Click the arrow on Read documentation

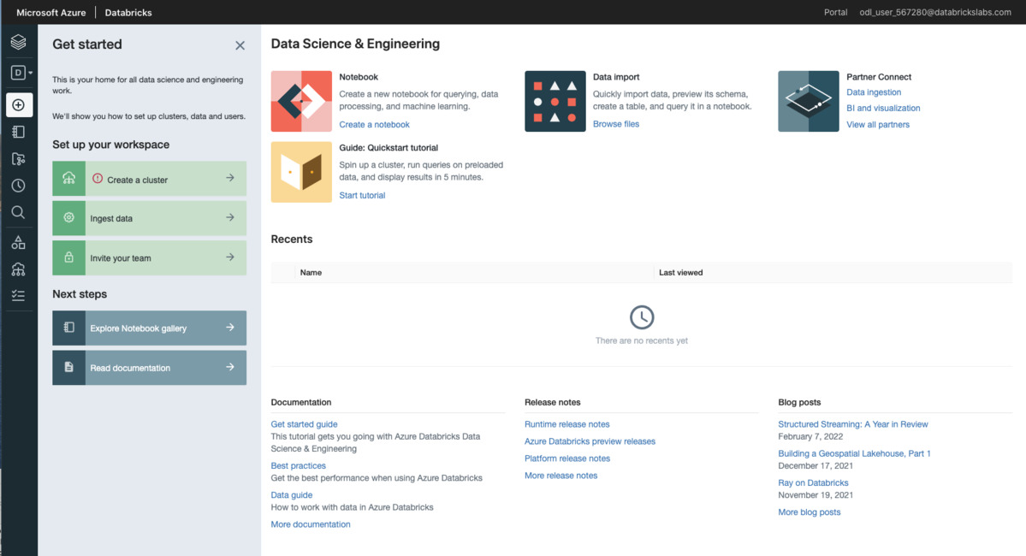coord(230,367)
